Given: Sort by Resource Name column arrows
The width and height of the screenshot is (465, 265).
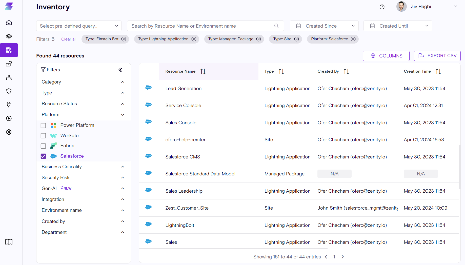Looking at the screenshot, I should click(203, 71).
